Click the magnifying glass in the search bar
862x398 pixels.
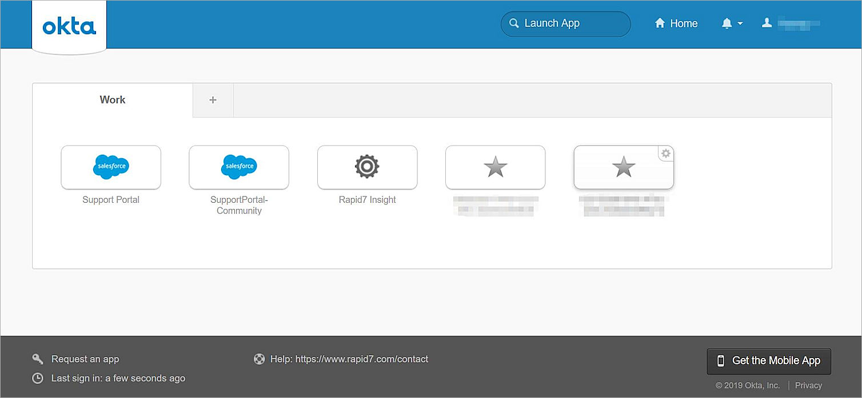514,23
